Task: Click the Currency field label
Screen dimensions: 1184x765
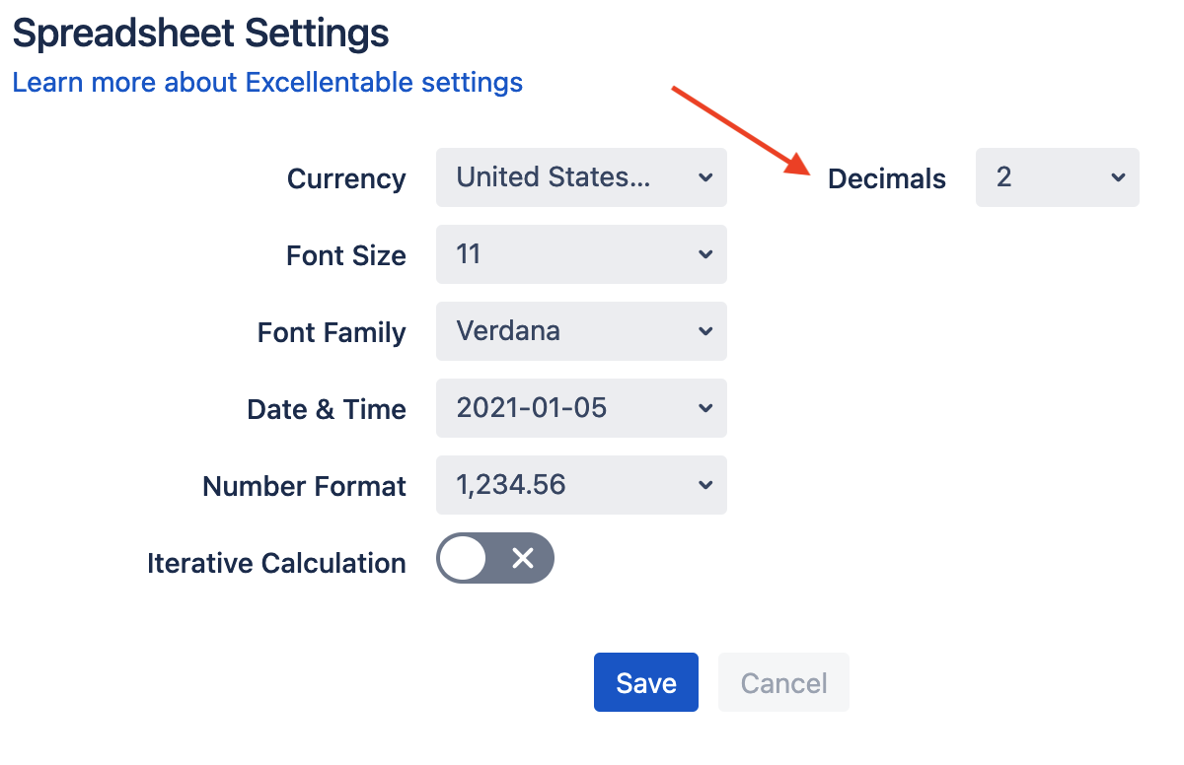Action: (346, 178)
